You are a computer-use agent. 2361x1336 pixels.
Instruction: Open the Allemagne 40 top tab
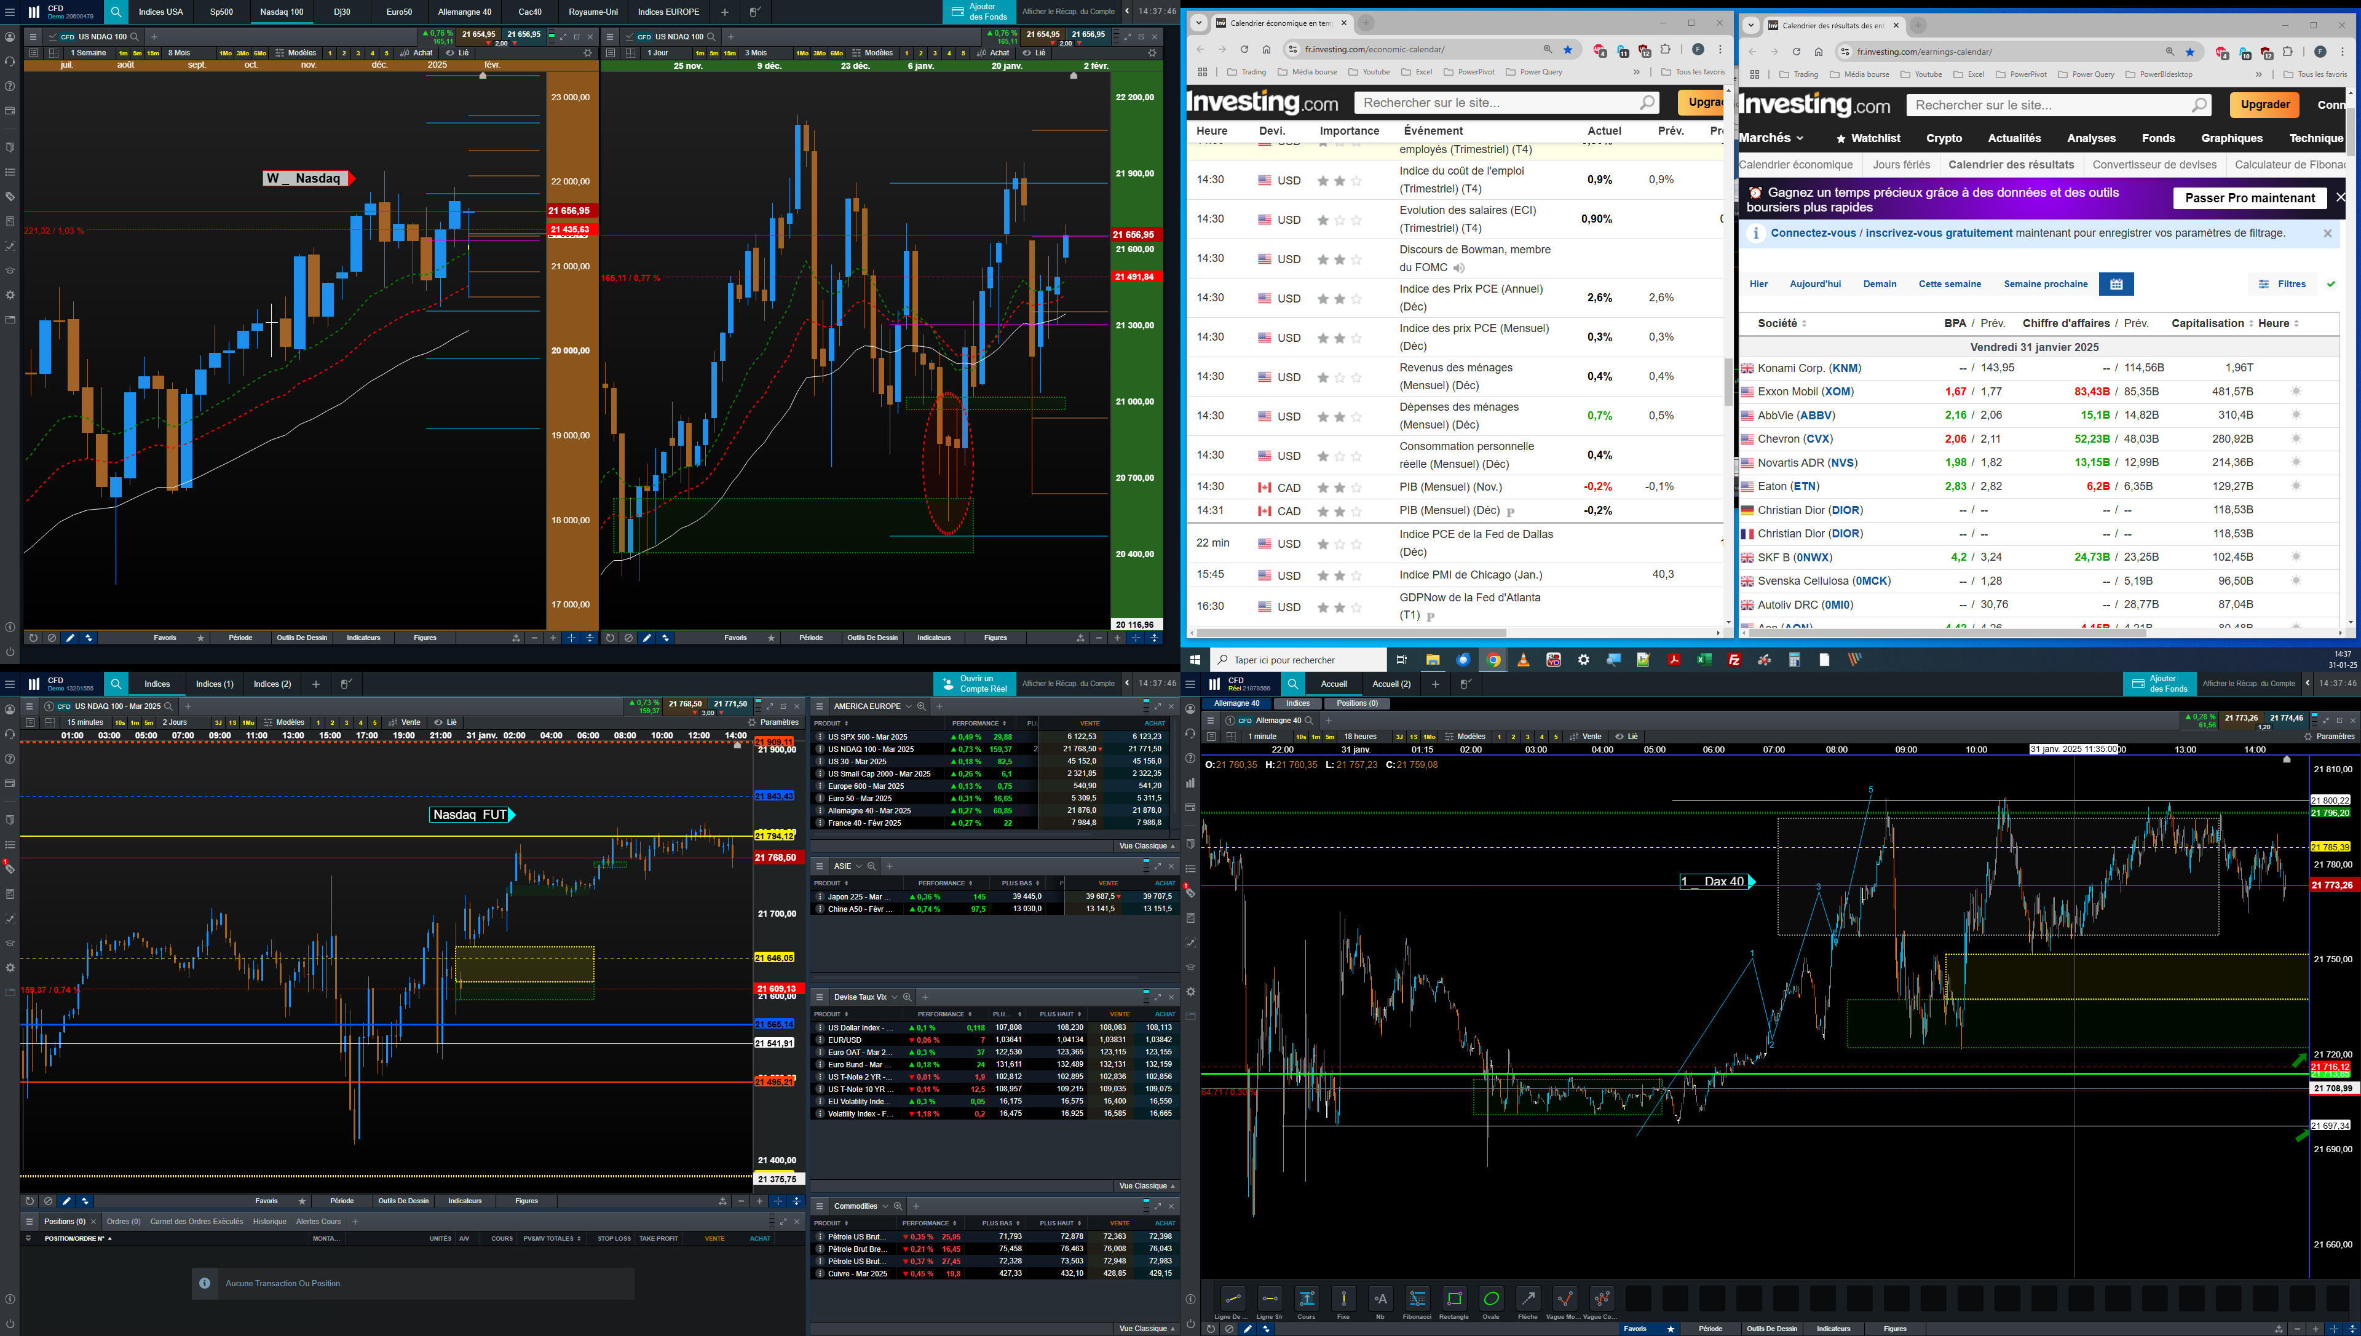(x=464, y=12)
